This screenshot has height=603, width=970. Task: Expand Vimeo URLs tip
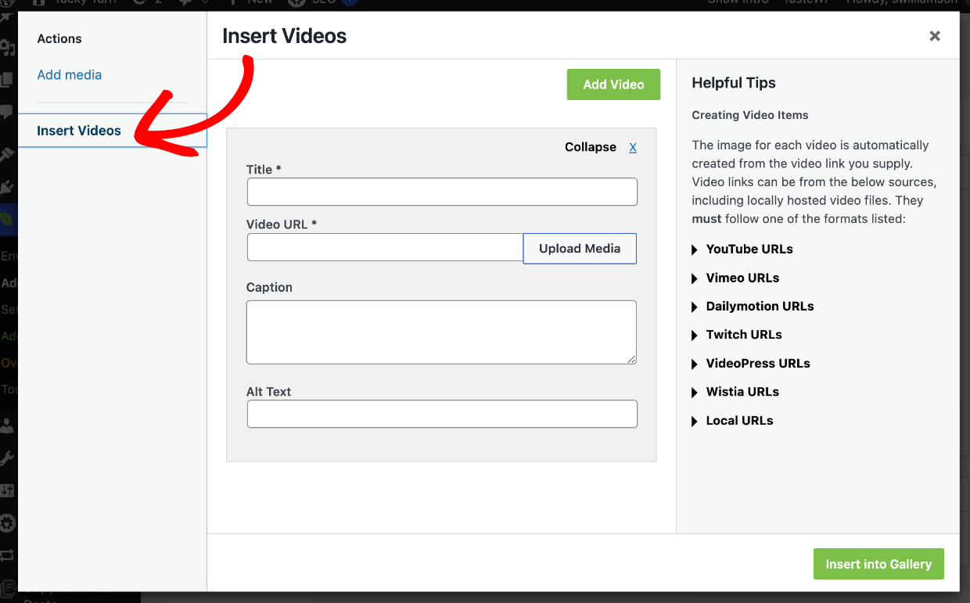(x=735, y=278)
